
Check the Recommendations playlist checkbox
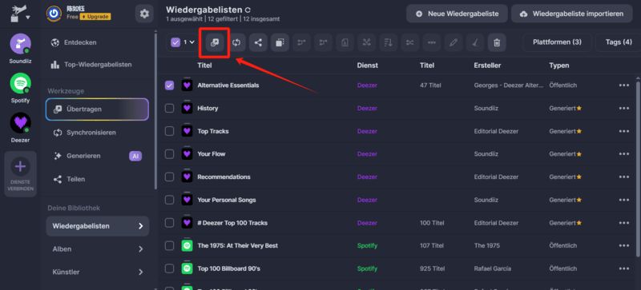tap(169, 177)
